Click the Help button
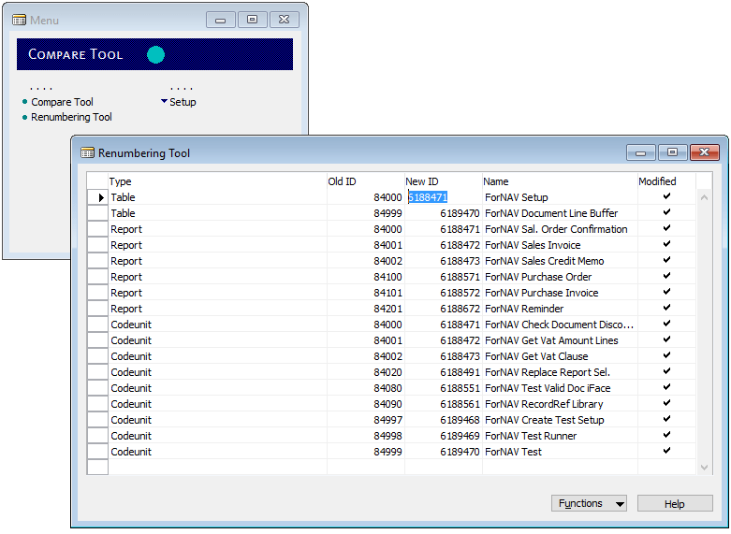Viewport: 731px width, 534px height. [x=674, y=504]
